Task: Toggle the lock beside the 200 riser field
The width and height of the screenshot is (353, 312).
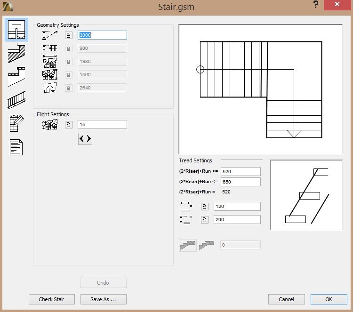Action: point(204,220)
